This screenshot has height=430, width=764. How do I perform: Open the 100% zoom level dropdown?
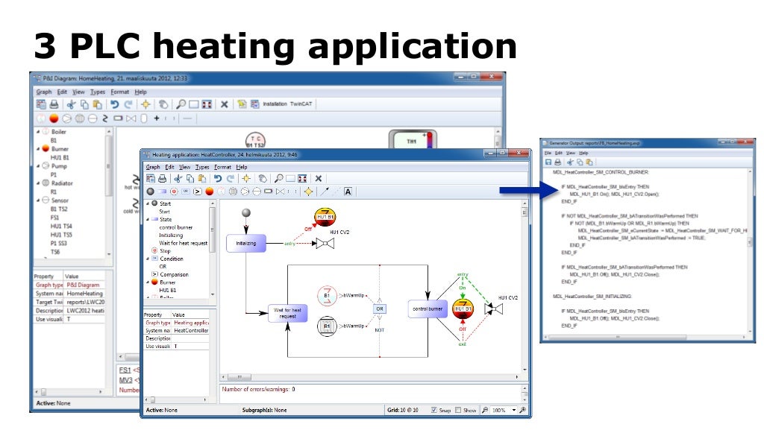513,410
